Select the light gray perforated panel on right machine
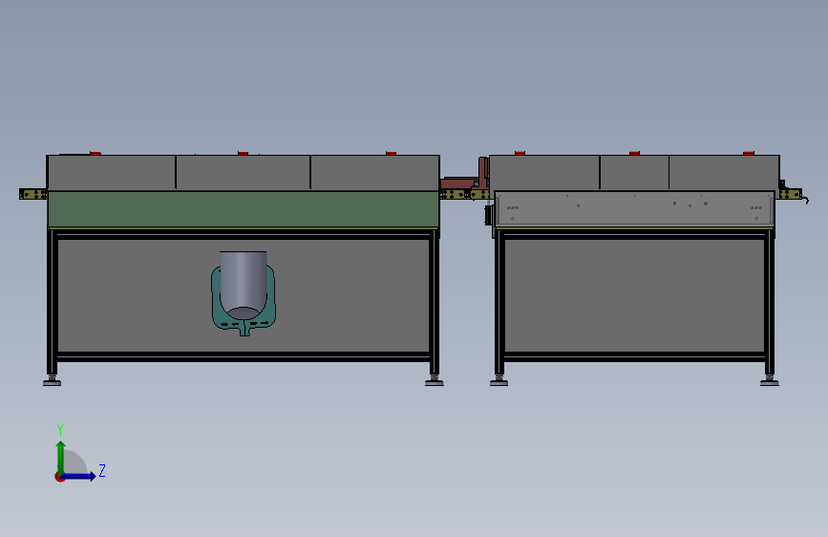Viewport: 828px width, 537px height. pyautogui.click(x=634, y=208)
